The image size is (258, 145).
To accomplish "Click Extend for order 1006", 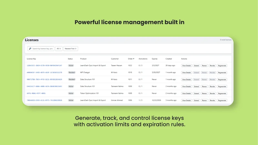I will [x=196, y=101].
